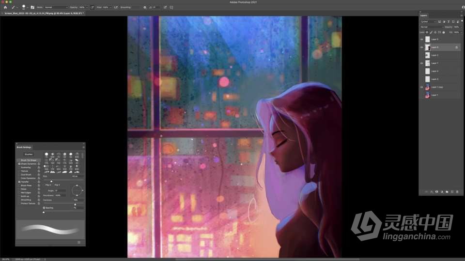
Task: Filter layers by pixel layers icon
Action: (x=439, y=22)
